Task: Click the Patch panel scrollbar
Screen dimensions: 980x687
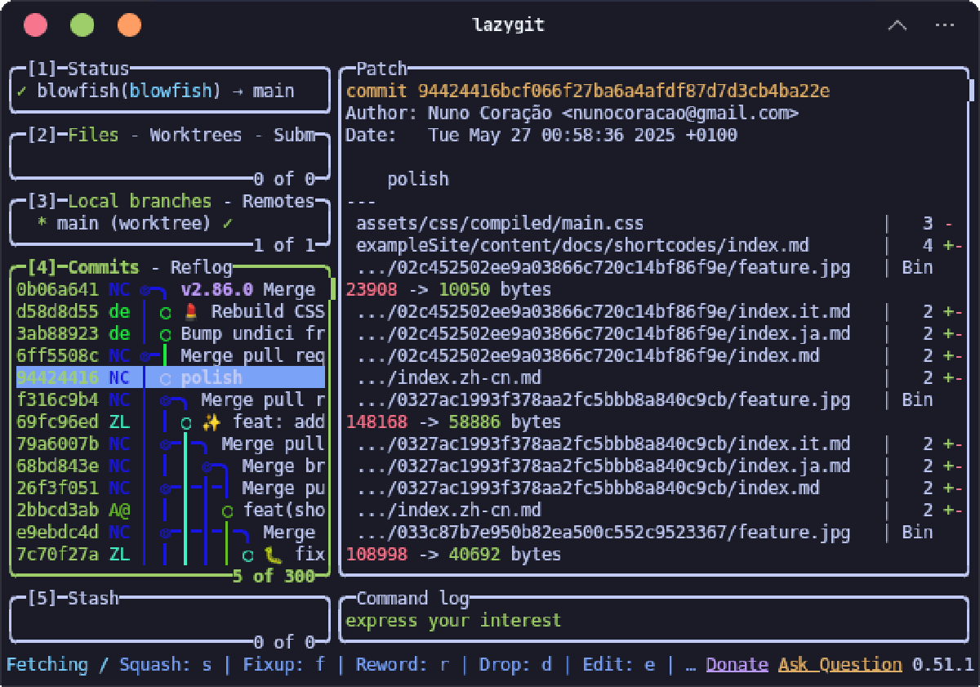Action: [971, 90]
